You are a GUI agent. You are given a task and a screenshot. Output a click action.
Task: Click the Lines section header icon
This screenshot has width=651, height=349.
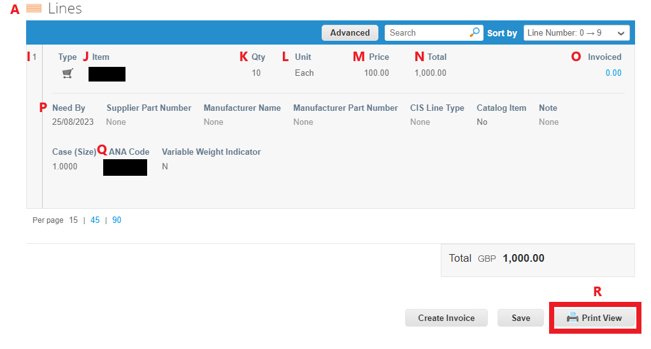tap(34, 8)
